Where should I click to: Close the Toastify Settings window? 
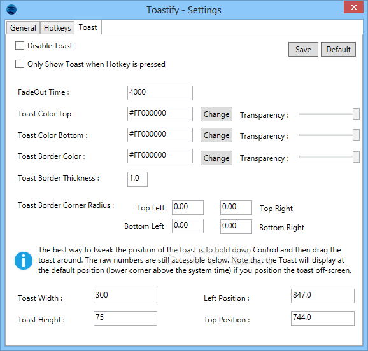pos(354,7)
